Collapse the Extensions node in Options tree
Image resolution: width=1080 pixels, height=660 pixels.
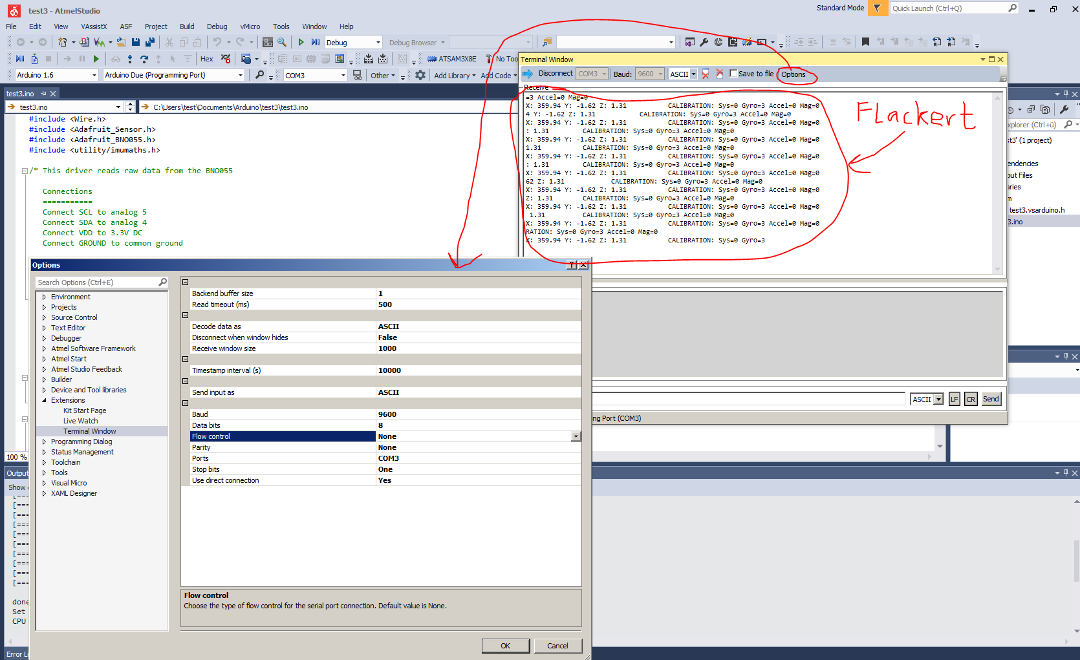point(44,400)
